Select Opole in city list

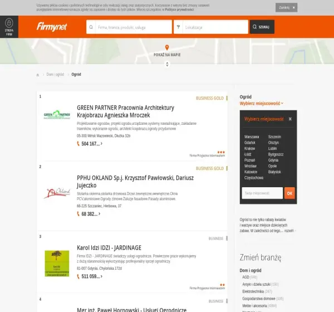tap(272, 166)
